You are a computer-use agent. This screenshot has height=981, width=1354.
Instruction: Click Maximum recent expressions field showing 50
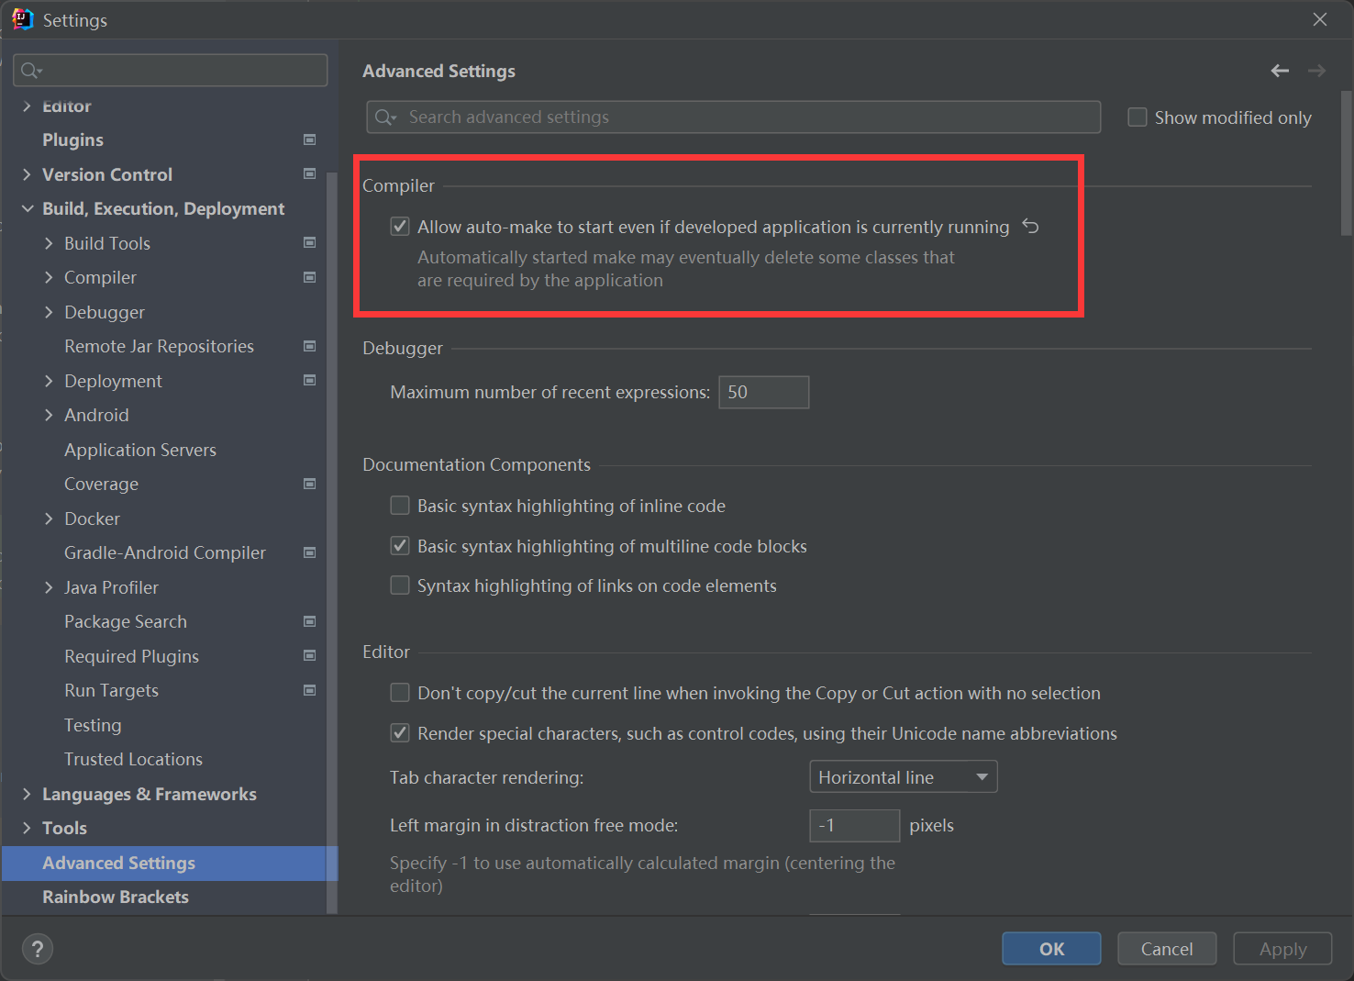763,392
